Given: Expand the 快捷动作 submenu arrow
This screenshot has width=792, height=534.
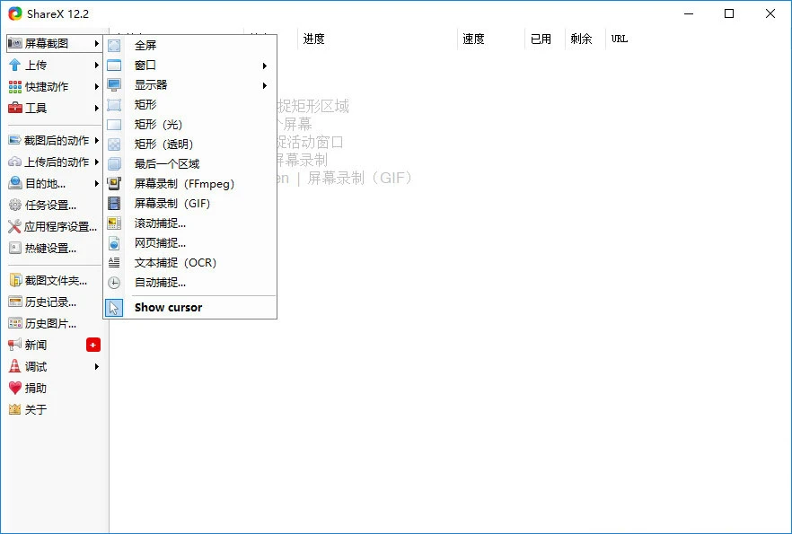Looking at the screenshot, I should 96,87.
